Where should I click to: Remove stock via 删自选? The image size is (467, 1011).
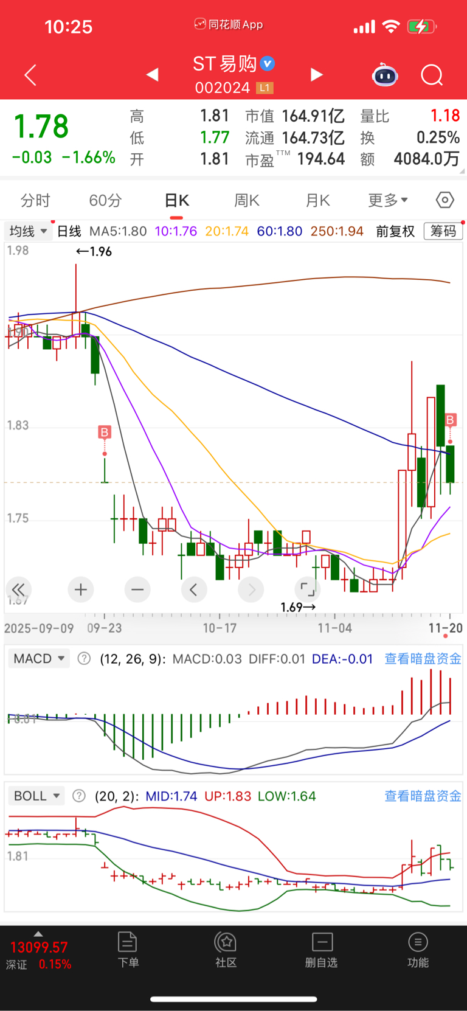[x=322, y=950]
